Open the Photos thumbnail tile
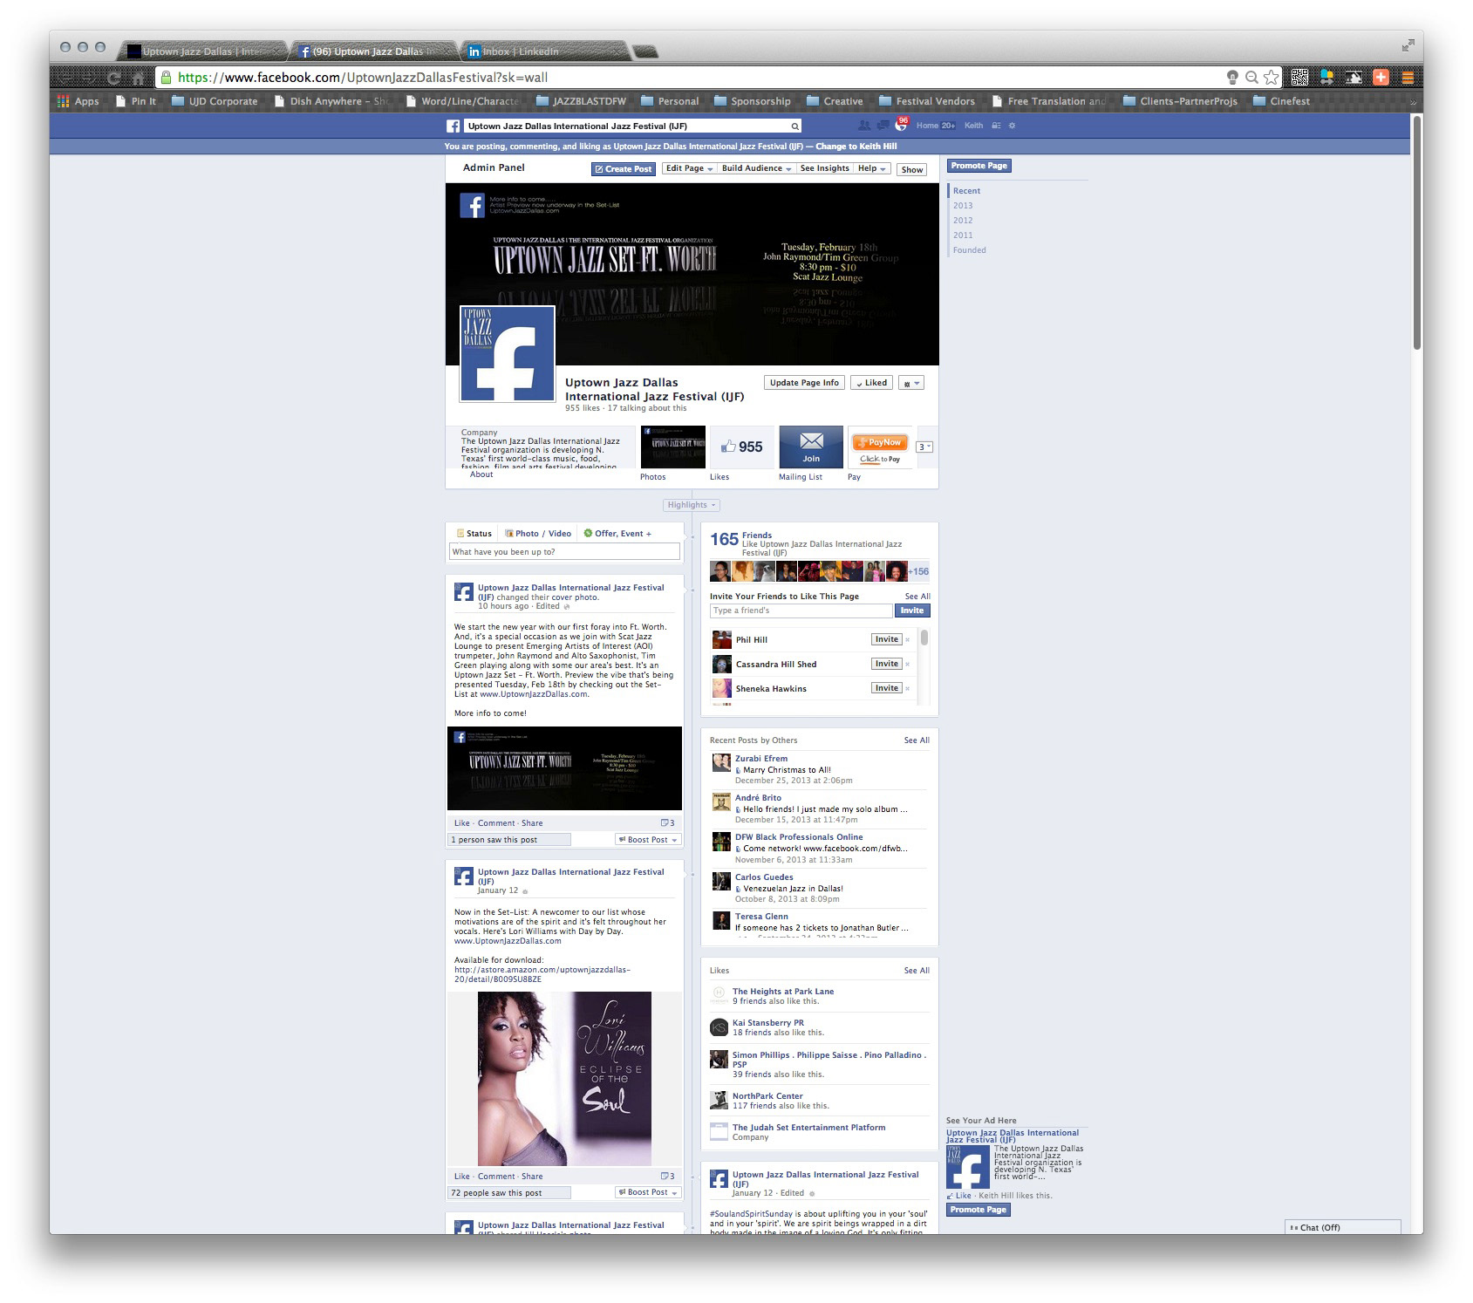This screenshot has height=1303, width=1473. (x=672, y=447)
